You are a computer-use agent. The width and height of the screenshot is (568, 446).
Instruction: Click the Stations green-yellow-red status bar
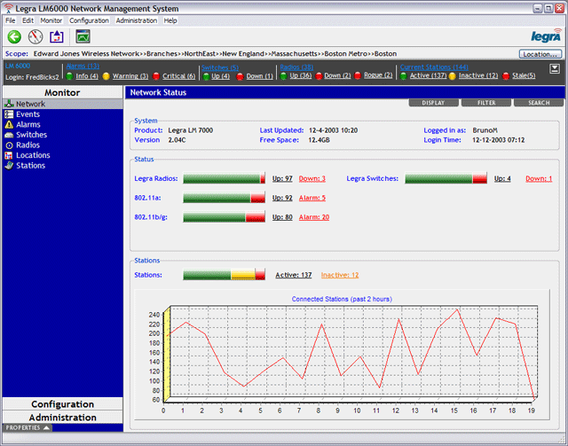point(225,275)
